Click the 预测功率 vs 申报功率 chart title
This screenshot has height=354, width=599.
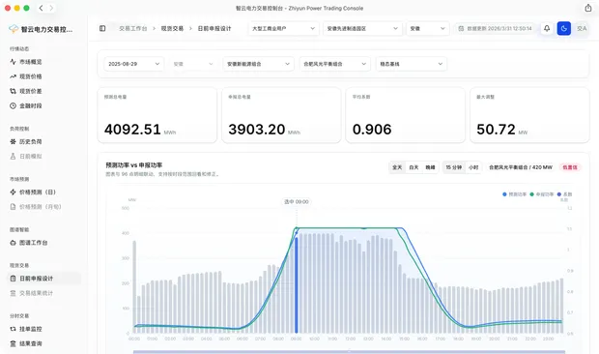[x=133, y=165]
